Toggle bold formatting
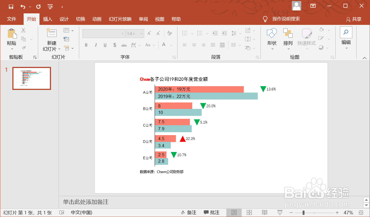 (86, 45)
